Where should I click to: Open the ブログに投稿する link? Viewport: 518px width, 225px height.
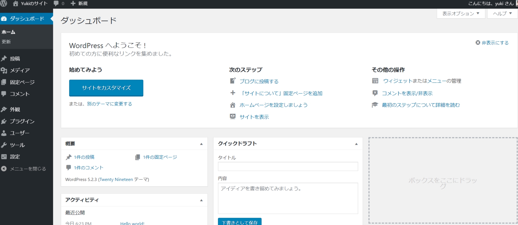pos(259,81)
